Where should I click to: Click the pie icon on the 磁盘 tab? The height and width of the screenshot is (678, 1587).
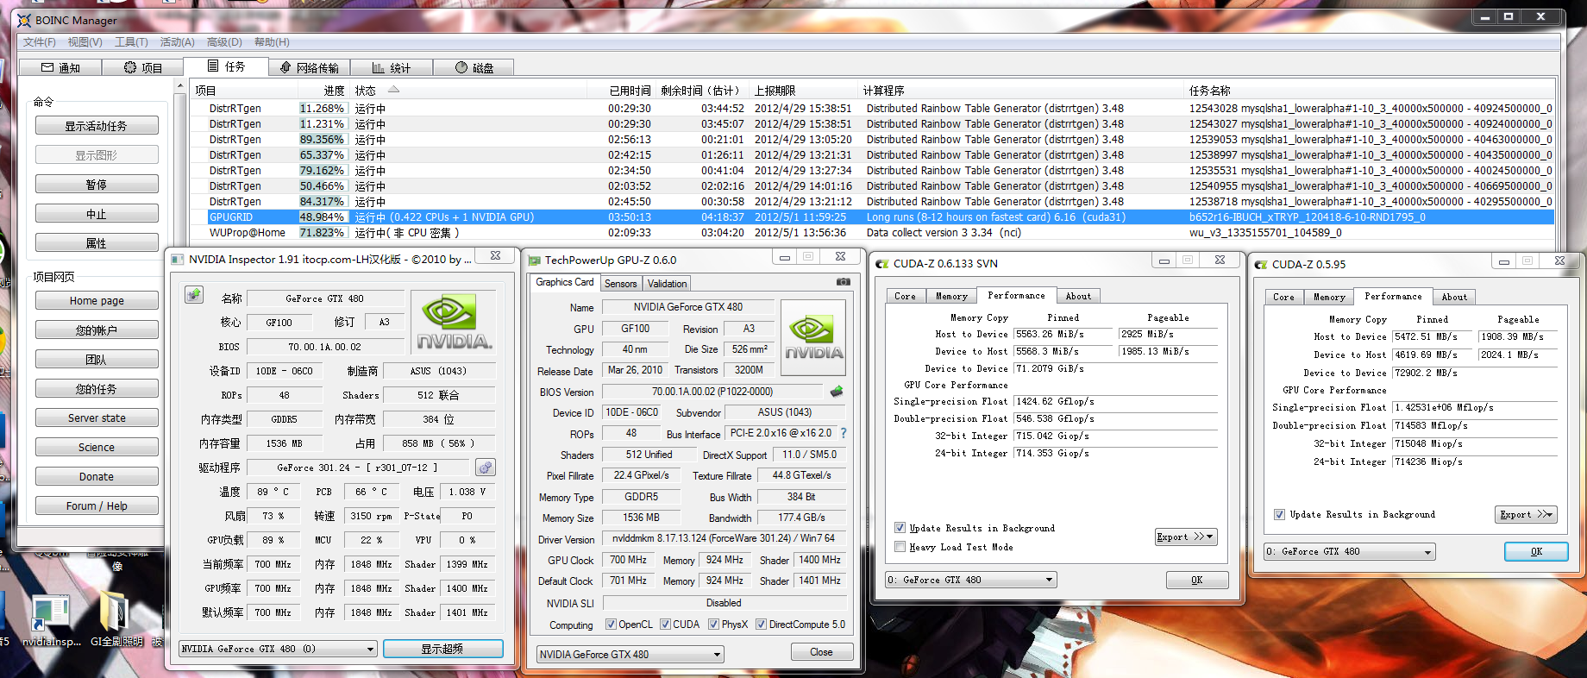461,67
